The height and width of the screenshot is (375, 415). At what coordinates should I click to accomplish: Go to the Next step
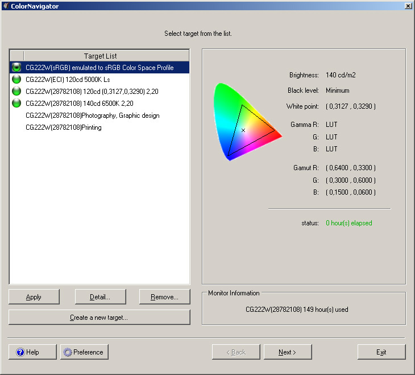288,352
